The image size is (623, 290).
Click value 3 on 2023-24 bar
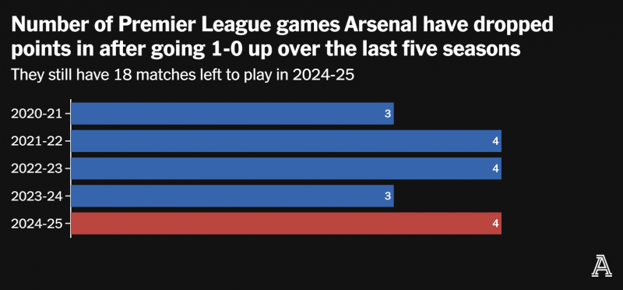click(388, 196)
